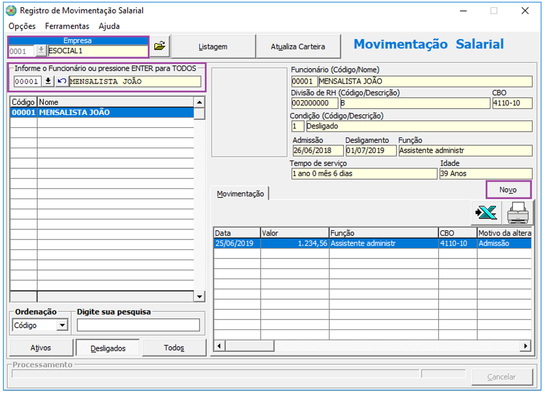Click the Empresa code lookup arrow
Image resolution: width=545 pixels, height=397 pixels.
(x=40, y=51)
